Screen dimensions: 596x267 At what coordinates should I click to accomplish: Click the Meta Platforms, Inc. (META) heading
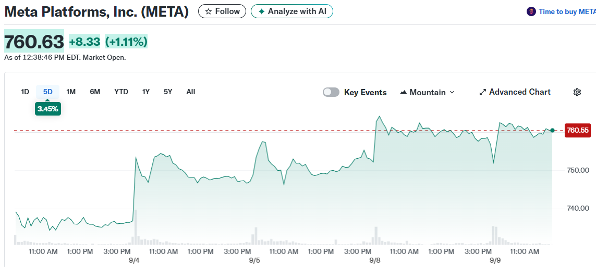[x=96, y=12]
